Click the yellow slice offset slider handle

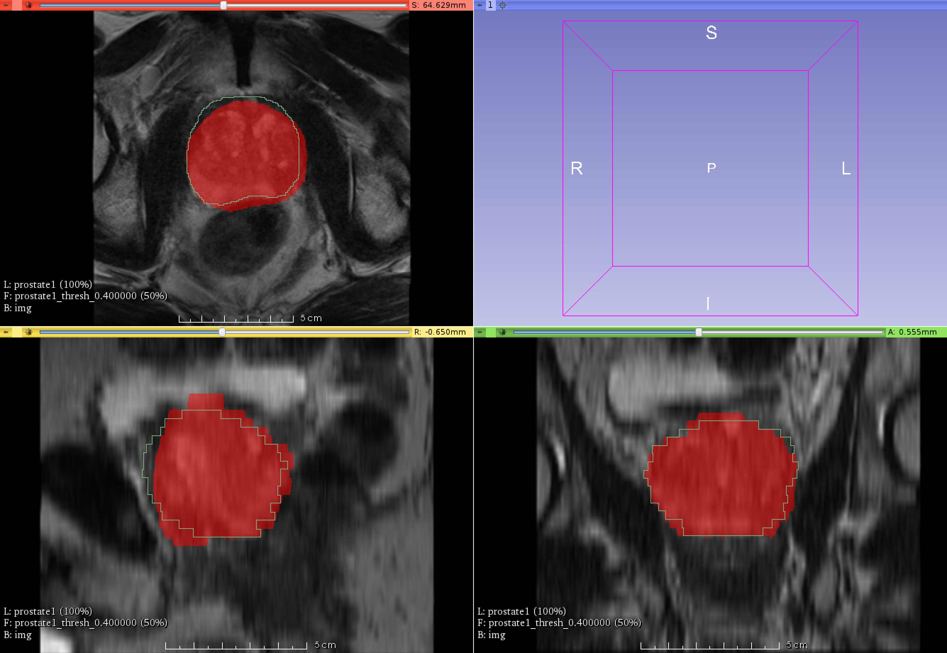(222, 332)
